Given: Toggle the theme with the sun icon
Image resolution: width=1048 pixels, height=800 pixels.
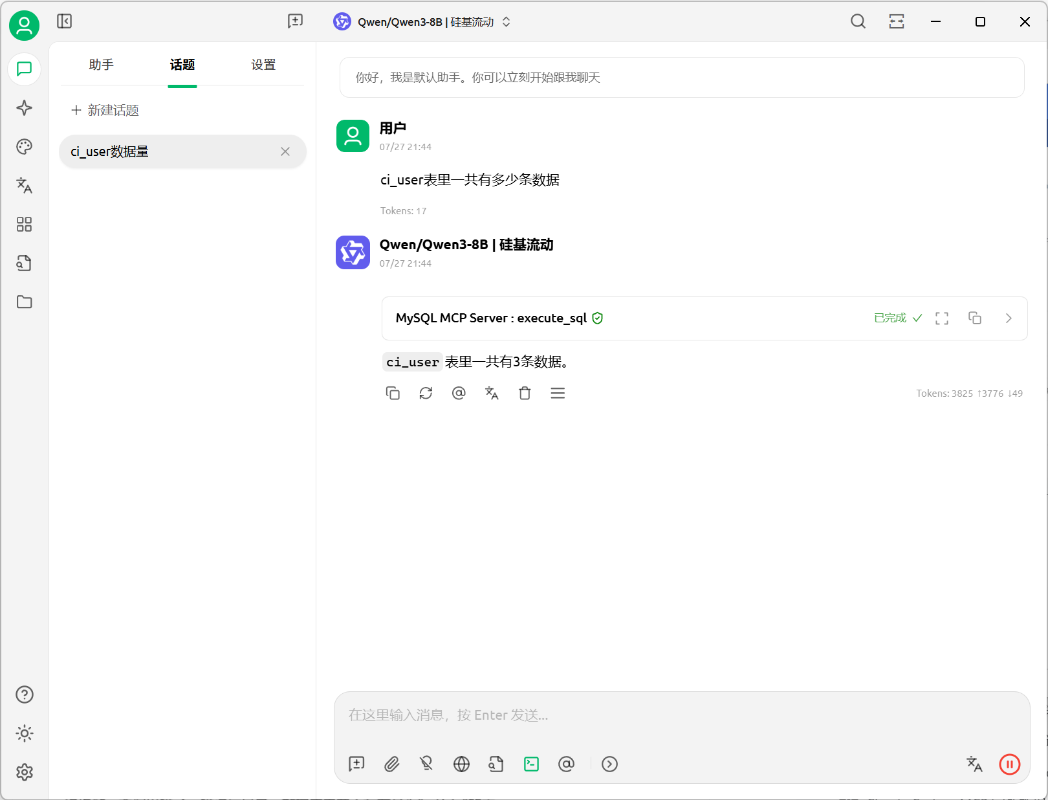Looking at the screenshot, I should point(24,733).
